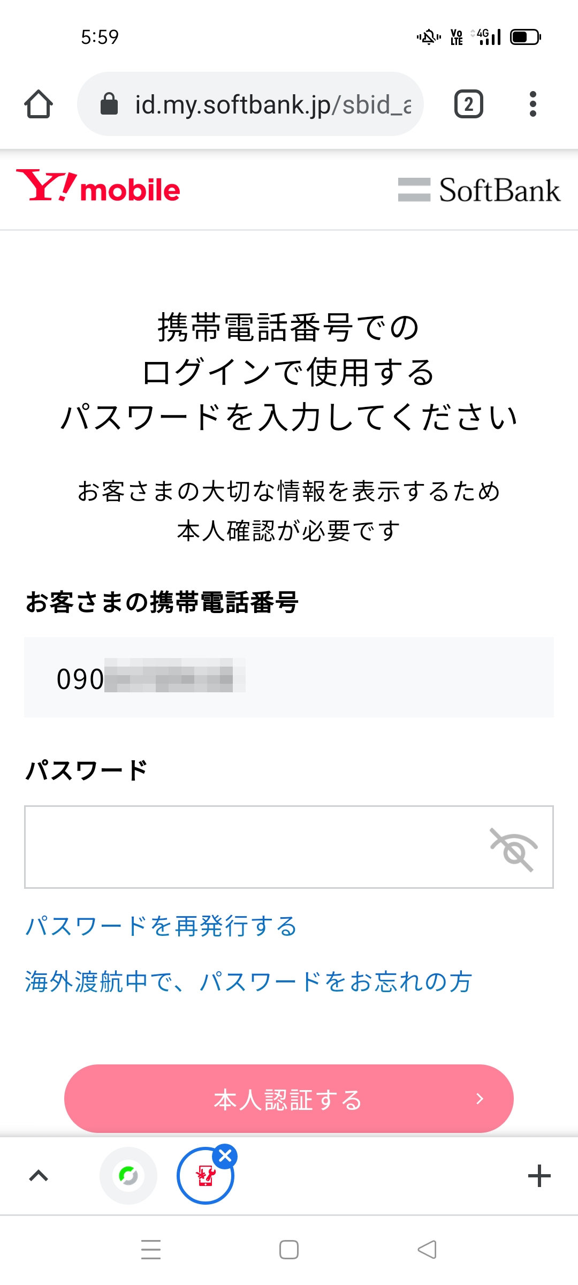Tap the address bar URL text
This screenshot has height=1285, width=578.
[273, 104]
